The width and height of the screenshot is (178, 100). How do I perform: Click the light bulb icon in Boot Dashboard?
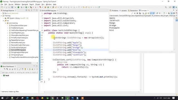[25, 69]
